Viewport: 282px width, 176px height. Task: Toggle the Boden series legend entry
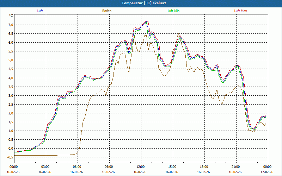(107, 11)
